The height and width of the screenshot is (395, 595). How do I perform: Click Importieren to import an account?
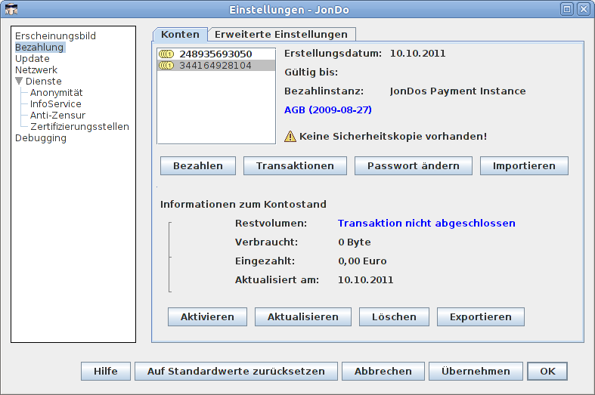[524, 165]
